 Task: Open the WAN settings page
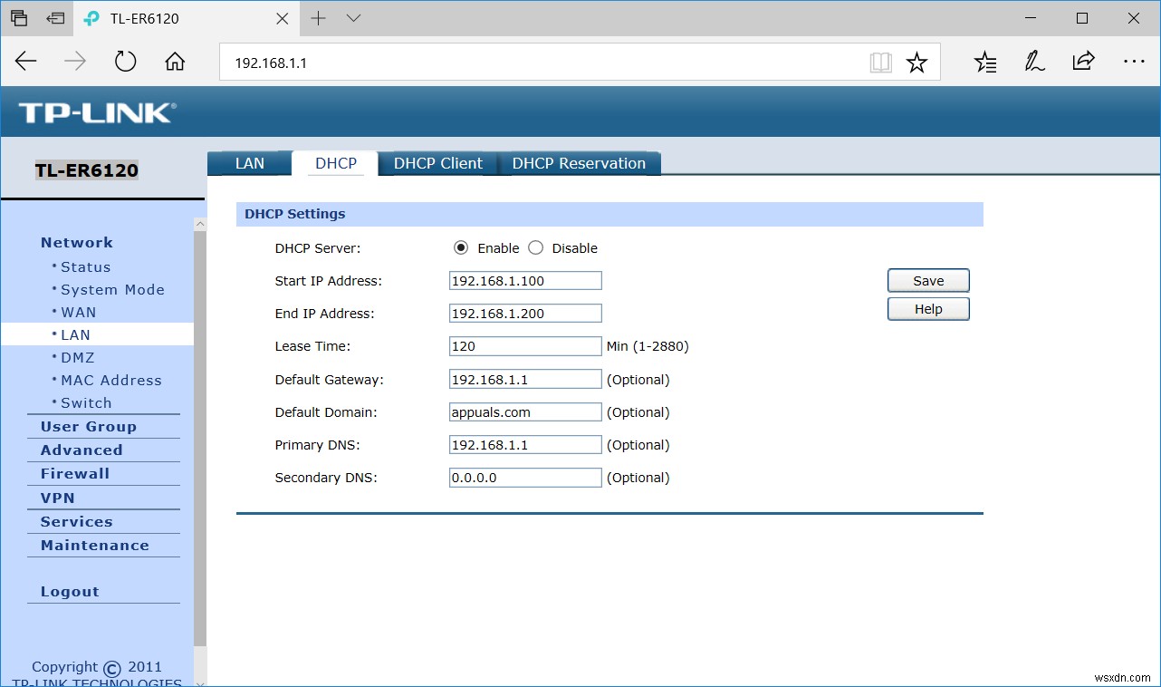pyautogui.click(x=78, y=313)
